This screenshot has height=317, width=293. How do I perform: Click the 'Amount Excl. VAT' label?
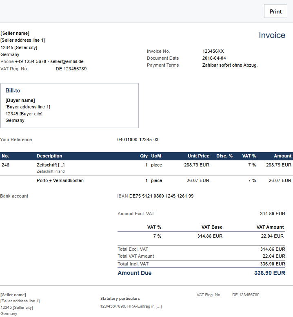[x=136, y=214]
